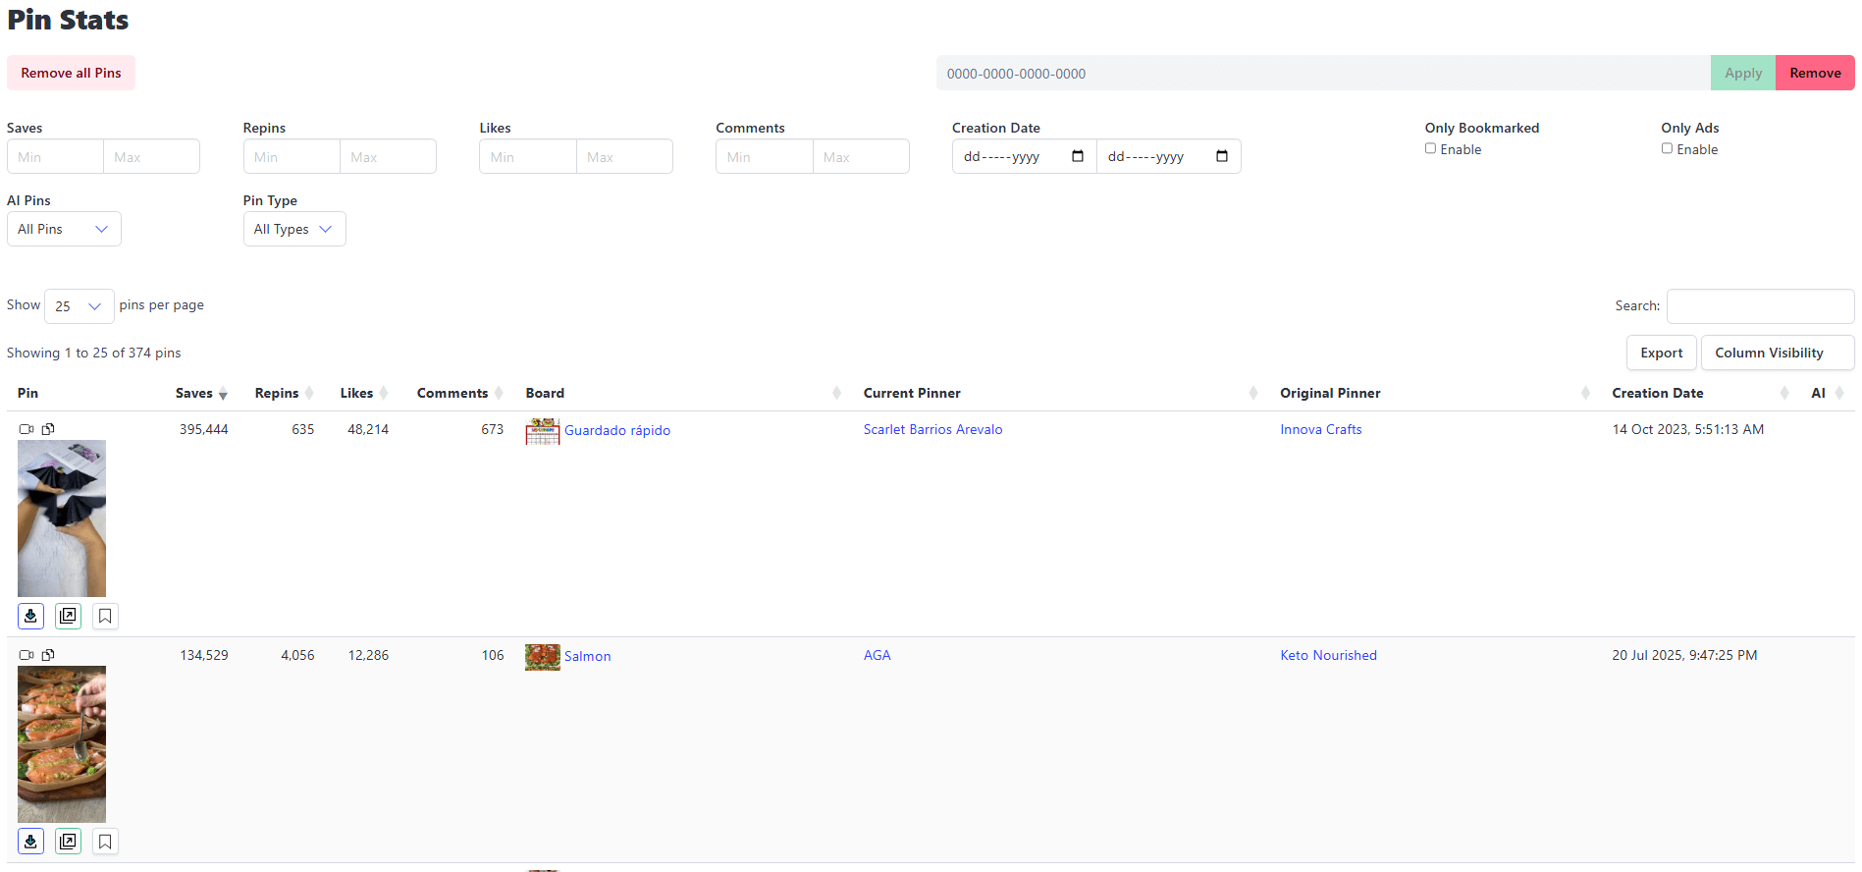Focus the Likes Min input

528,156
